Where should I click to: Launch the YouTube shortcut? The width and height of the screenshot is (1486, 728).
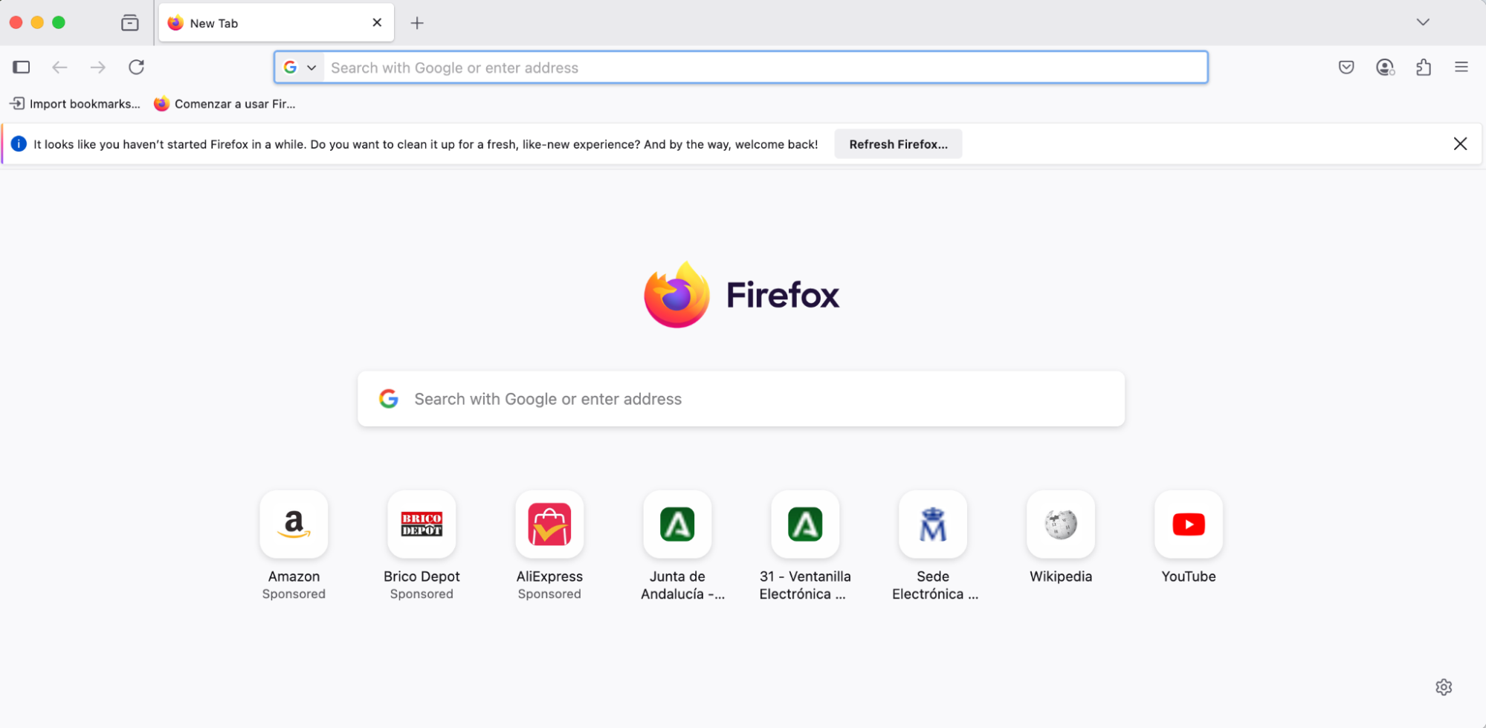1187,524
